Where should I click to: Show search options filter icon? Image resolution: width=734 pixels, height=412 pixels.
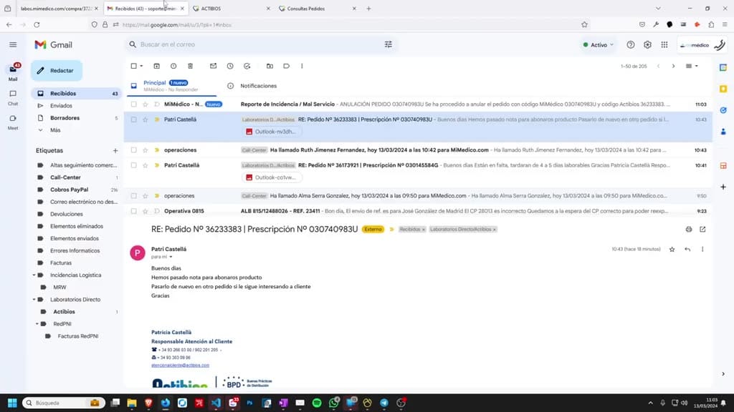(388, 44)
